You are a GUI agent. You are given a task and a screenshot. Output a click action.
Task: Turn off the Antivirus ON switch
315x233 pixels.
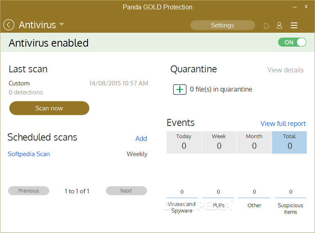[x=292, y=43]
